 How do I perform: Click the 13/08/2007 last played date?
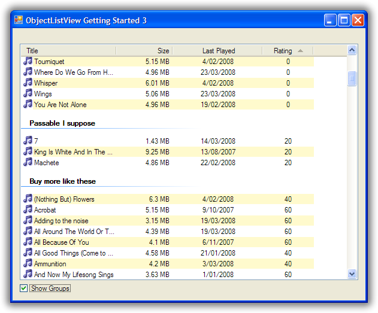[218, 152]
